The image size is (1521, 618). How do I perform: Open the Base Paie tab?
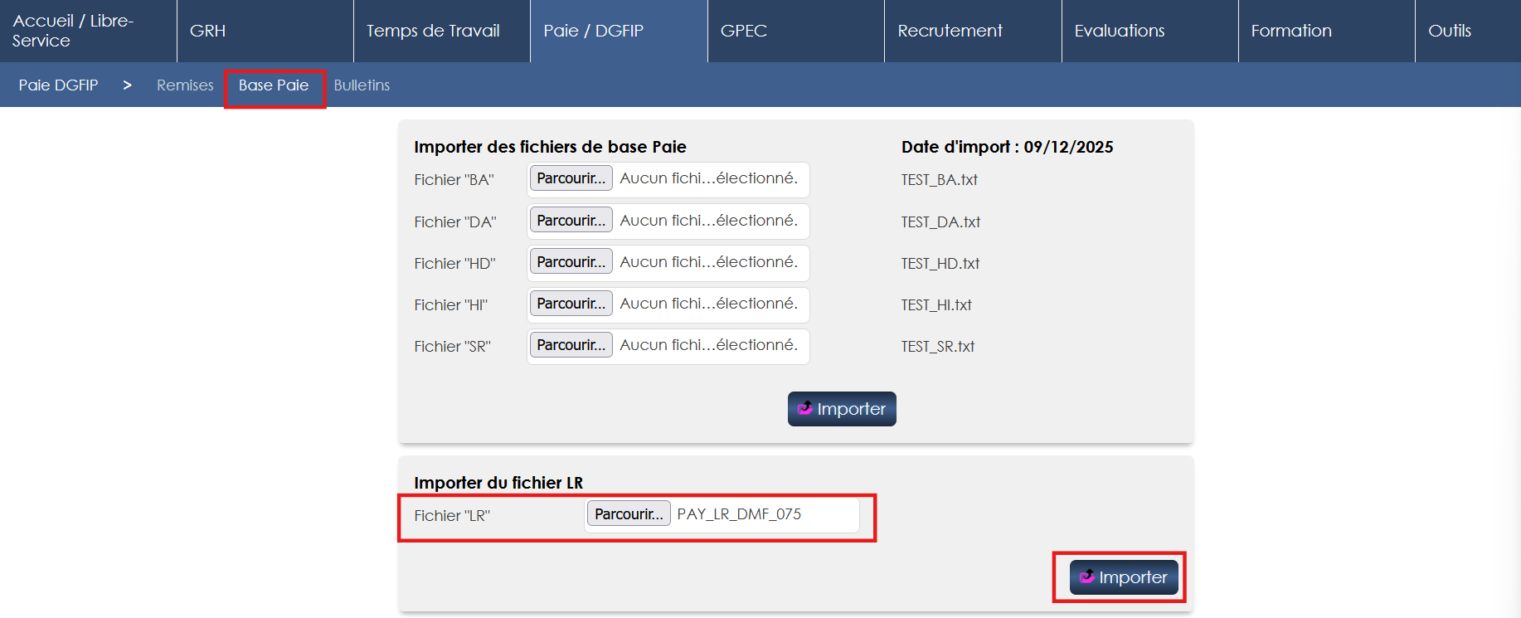(274, 85)
